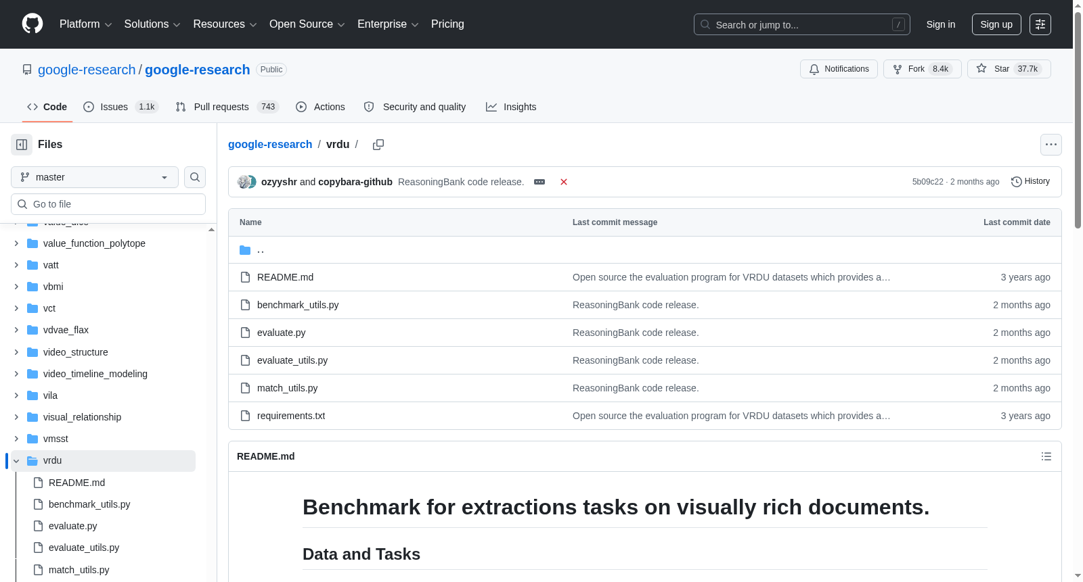Expand the video_timeline_modeling folder chevron
1083x582 pixels.
[16, 374]
